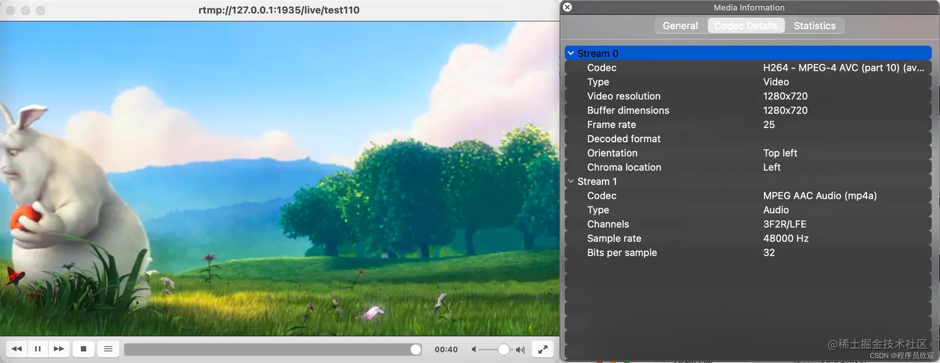The width and height of the screenshot is (940, 363).
Task: Click the Top left orientation value
Action: [780, 153]
